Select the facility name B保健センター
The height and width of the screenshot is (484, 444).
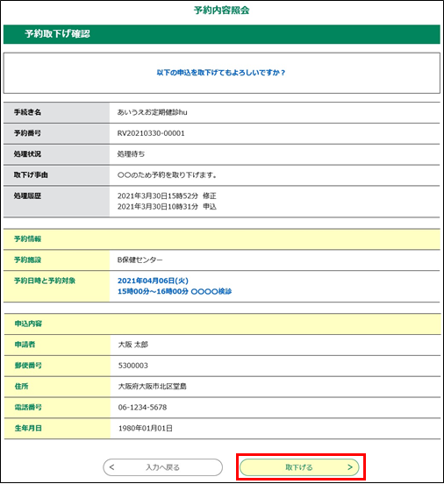click(140, 260)
